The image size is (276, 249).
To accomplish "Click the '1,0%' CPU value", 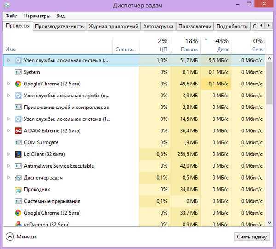I will click(x=162, y=60).
